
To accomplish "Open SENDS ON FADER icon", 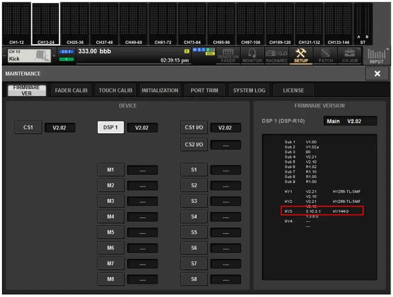I will pos(228,56).
